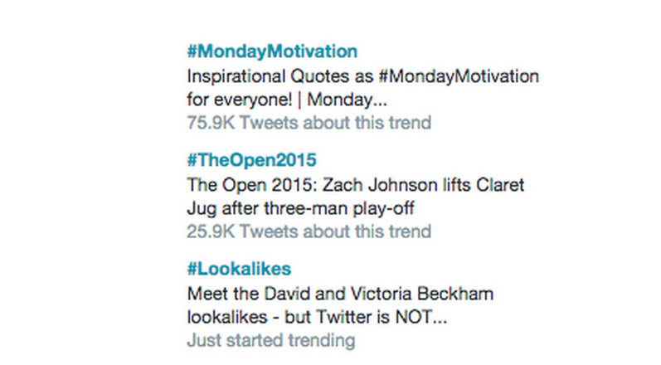661x365 pixels.
Task: Open the #MondayMotivation trending hashtag heading
Action: tap(272, 51)
